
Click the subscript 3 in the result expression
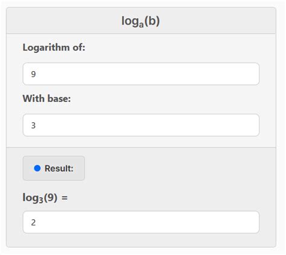coord(41,200)
